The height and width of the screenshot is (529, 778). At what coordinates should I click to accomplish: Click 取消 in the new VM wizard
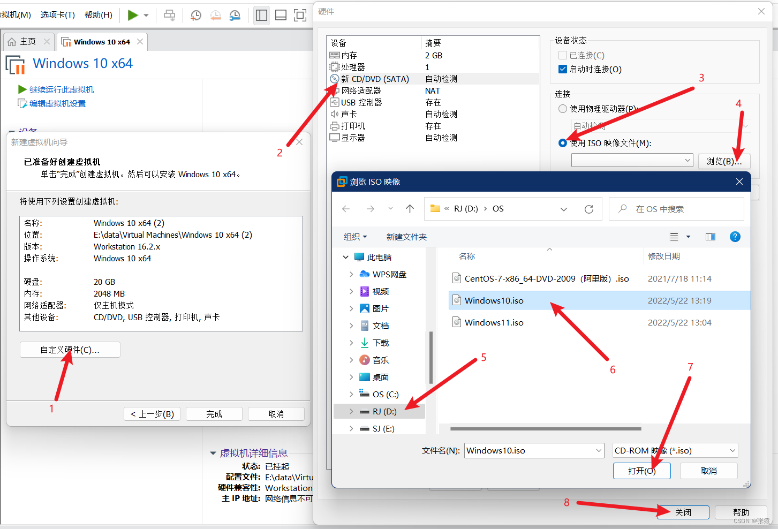pos(276,414)
